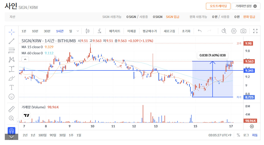Select the trend line drawing tool
264x145 pixels.
click(12, 41)
